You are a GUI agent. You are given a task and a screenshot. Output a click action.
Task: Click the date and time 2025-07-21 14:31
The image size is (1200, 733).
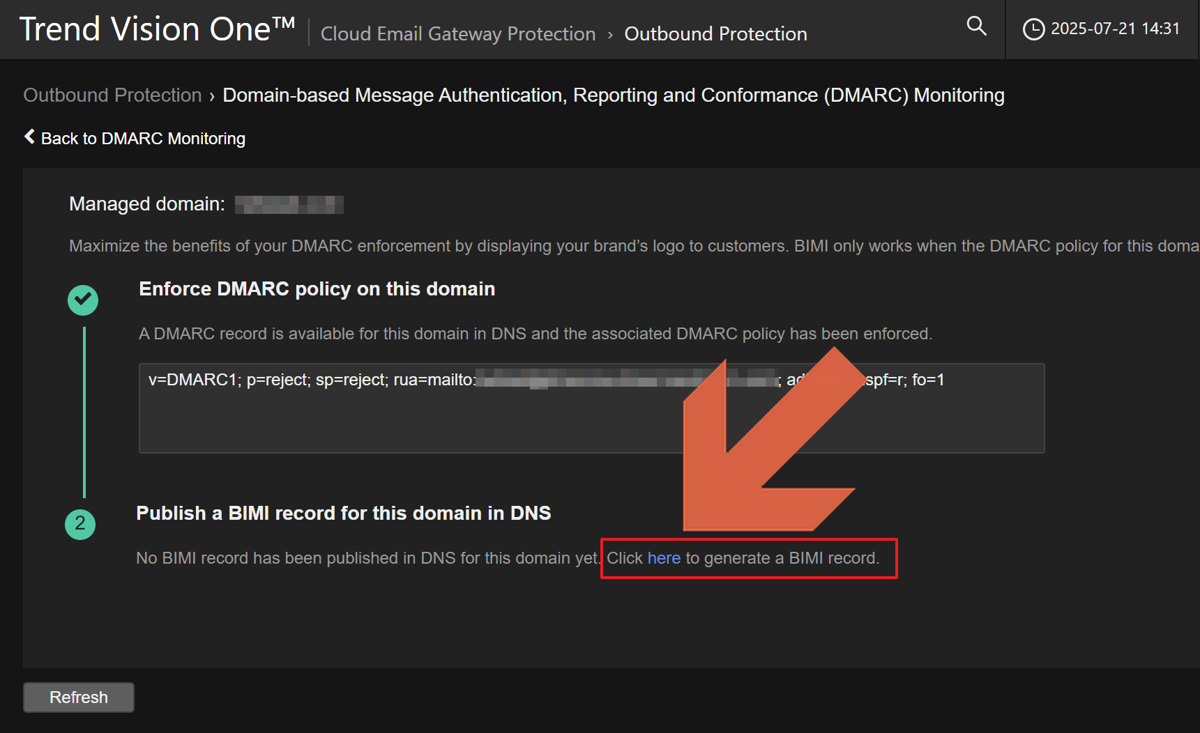coord(1115,29)
